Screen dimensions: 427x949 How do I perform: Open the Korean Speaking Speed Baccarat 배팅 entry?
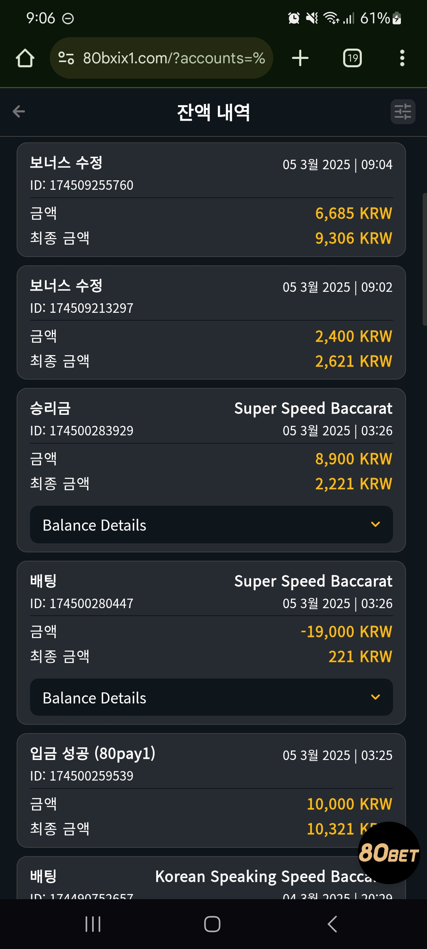pos(211,878)
